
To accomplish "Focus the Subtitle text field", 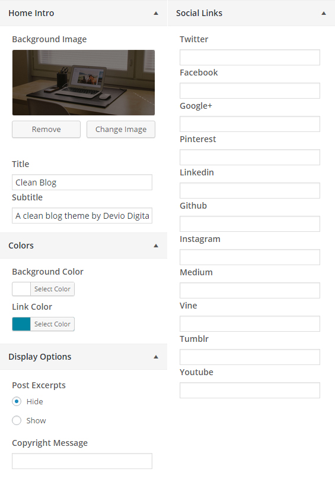I will 82,216.
